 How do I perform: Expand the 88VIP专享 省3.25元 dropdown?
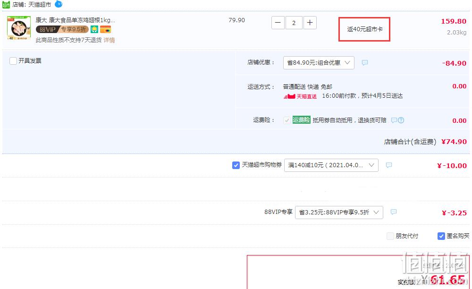[x=339, y=212]
